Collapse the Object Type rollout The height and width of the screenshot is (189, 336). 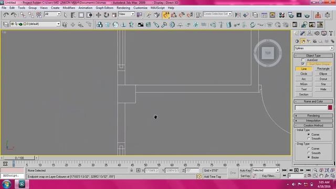click(313, 56)
